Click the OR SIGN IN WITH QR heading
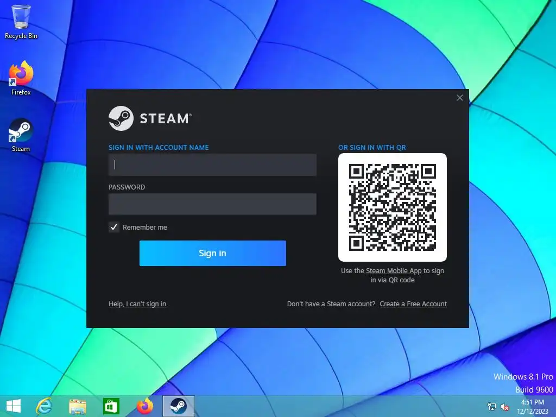Screen dimensions: 556x417 (x=372, y=148)
